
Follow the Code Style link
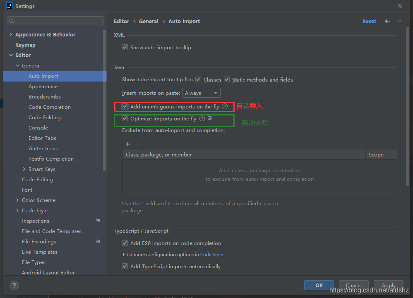211,255
